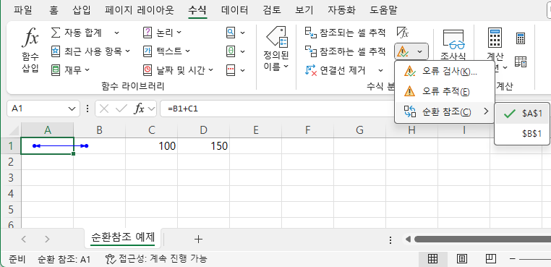The width and height of the screenshot is (551, 267).
Task: Open the 재무 (Financial) functions menu
Action: (71, 70)
